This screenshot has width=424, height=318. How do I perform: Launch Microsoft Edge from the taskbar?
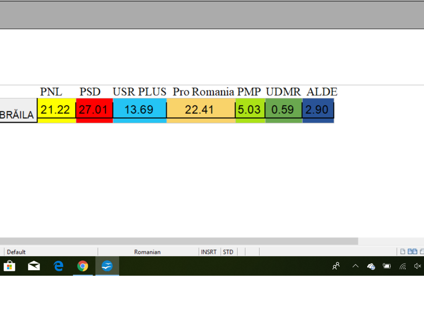(58, 266)
